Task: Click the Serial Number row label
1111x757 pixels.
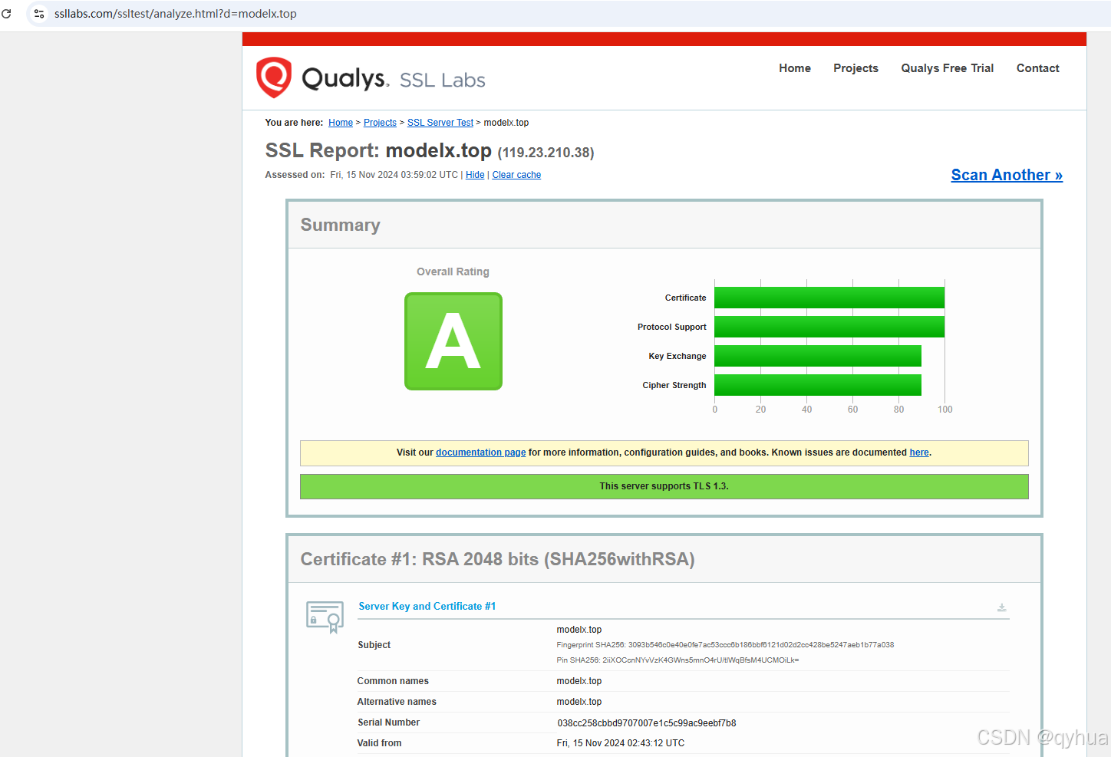Action: coord(389,722)
